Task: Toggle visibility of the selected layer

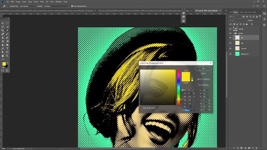Action: [230, 37]
